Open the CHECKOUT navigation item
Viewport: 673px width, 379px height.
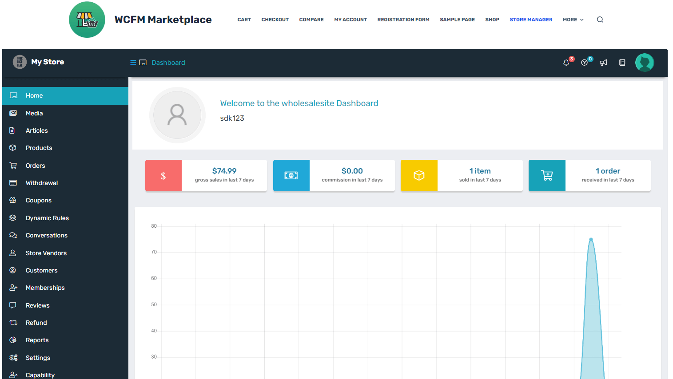[275, 20]
